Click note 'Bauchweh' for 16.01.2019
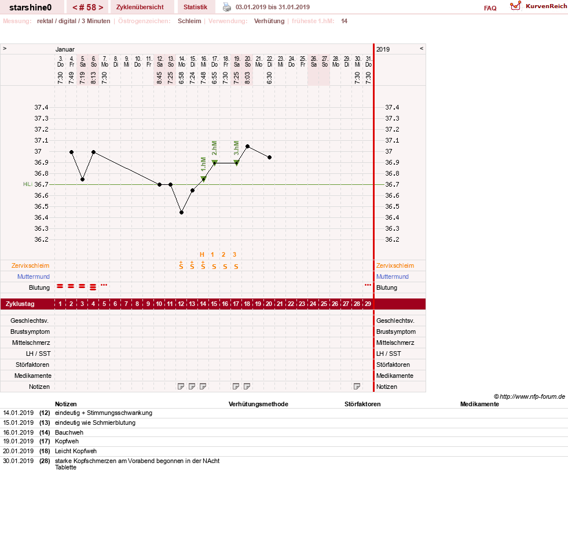 pyautogui.click(x=69, y=432)
